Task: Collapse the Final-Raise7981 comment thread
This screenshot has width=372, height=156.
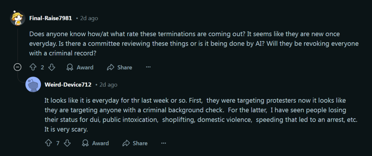Action: click(18, 67)
